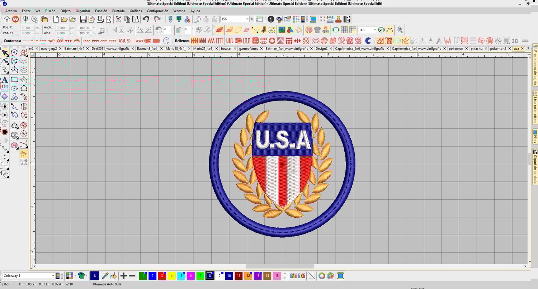Open the Puntada menu
Image resolution: width=538 pixels, height=289 pixels.
coord(118,11)
